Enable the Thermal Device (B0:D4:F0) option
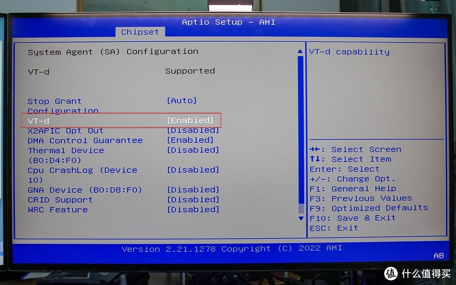Screen dimensions: 456x285 [x=193, y=150]
